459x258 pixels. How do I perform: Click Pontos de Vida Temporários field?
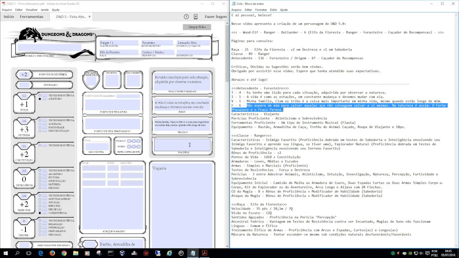pyautogui.click(x=112, y=124)
